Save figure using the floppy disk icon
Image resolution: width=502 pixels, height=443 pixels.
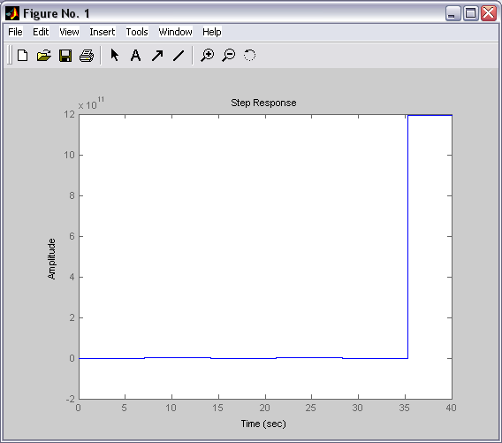tap(65, 56)
